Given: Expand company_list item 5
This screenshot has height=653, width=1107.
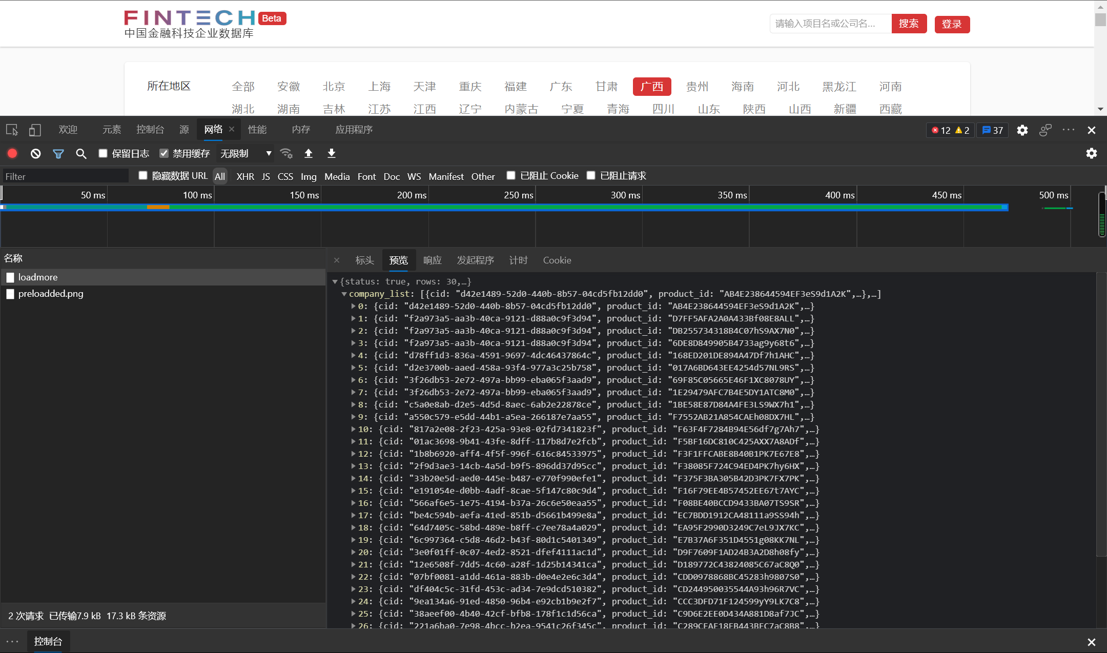Looking at the screenshot, I should tap(353, 368).
